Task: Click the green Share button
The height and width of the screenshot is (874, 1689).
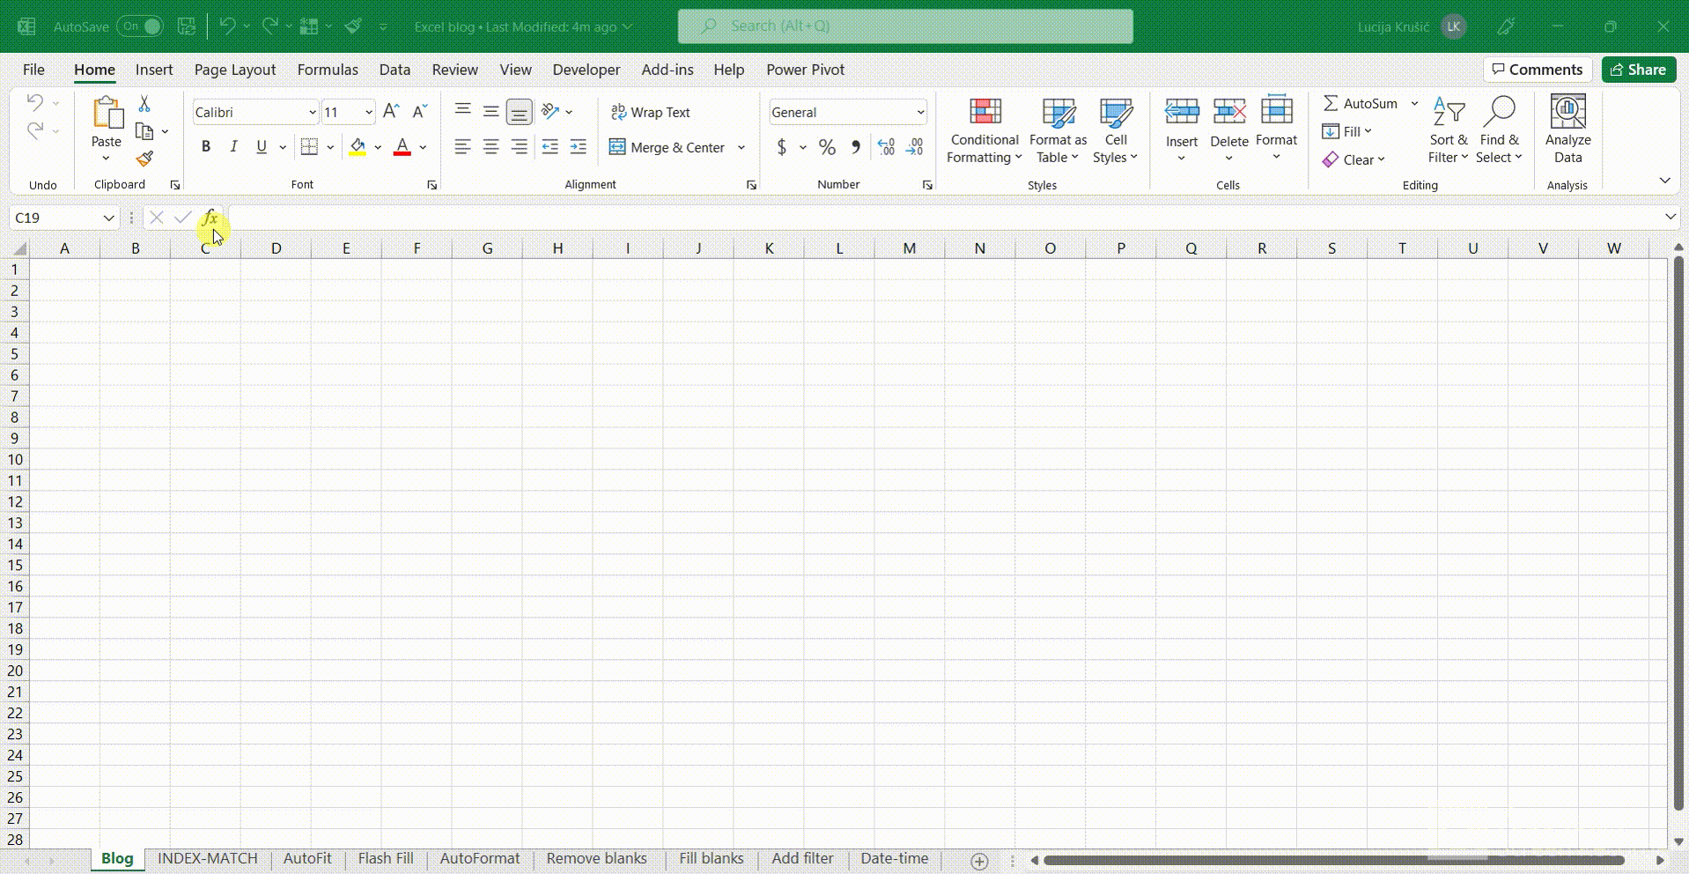Action: click(1639, 70)
